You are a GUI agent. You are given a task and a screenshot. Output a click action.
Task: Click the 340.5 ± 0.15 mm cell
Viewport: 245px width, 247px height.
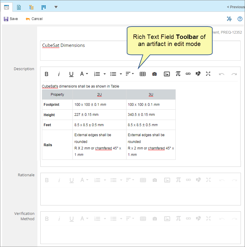point(151,115)
